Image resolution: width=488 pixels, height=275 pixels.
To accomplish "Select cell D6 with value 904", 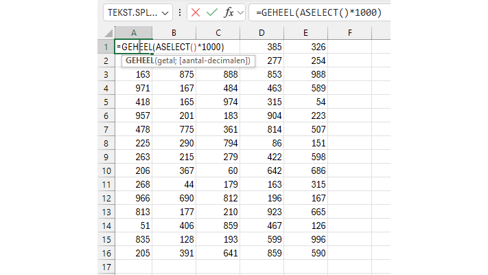I will click(262, 115).
